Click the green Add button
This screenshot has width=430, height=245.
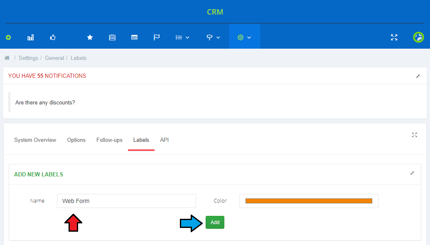215,222
